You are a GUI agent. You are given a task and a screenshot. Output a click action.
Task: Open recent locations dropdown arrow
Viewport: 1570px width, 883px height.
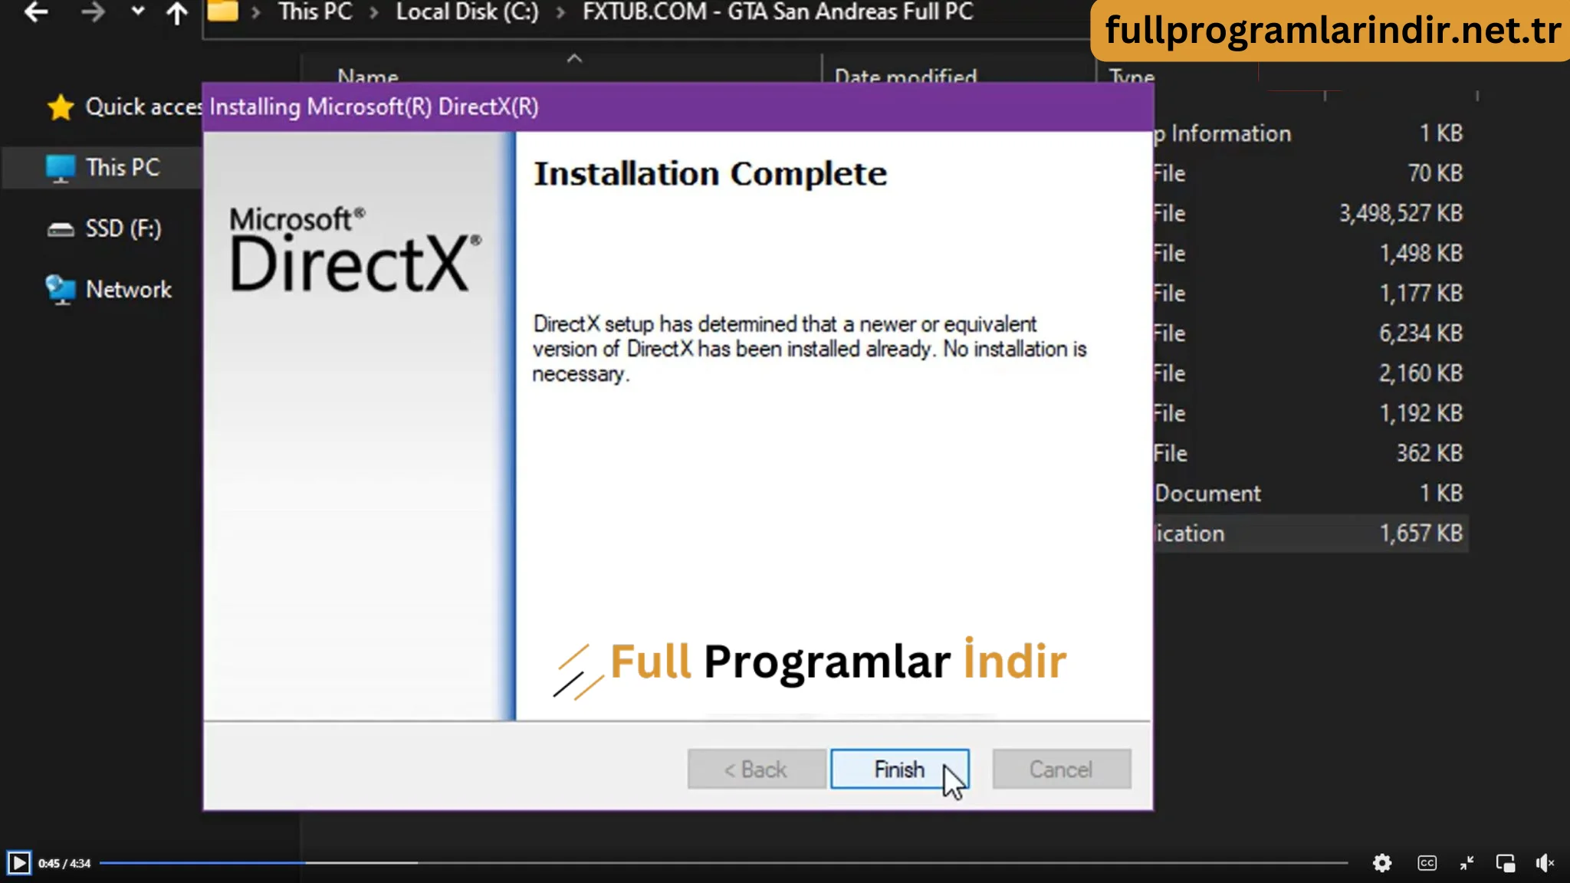[137, 11]
